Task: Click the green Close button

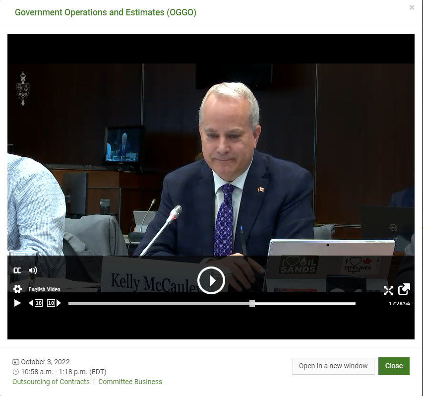Action: [x=394, y=366]
